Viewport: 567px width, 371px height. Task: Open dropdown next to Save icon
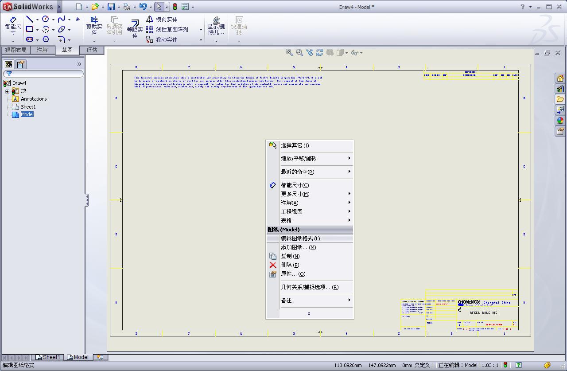click(x=119, y=7)
